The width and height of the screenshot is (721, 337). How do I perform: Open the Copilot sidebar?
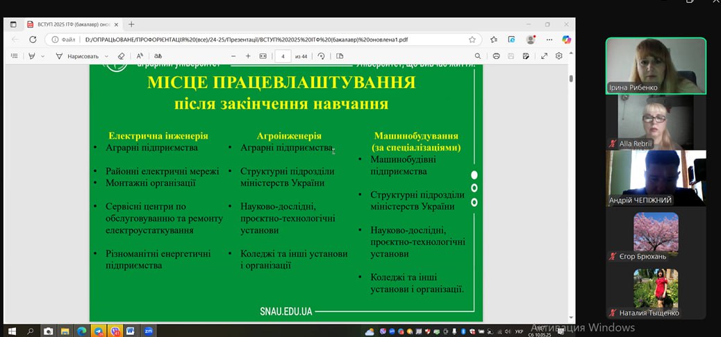pos(567,40)
